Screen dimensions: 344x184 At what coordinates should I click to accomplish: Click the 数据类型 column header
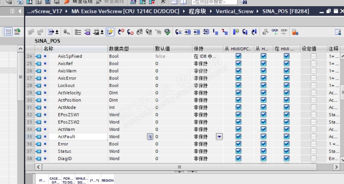(x=131, y=49)
